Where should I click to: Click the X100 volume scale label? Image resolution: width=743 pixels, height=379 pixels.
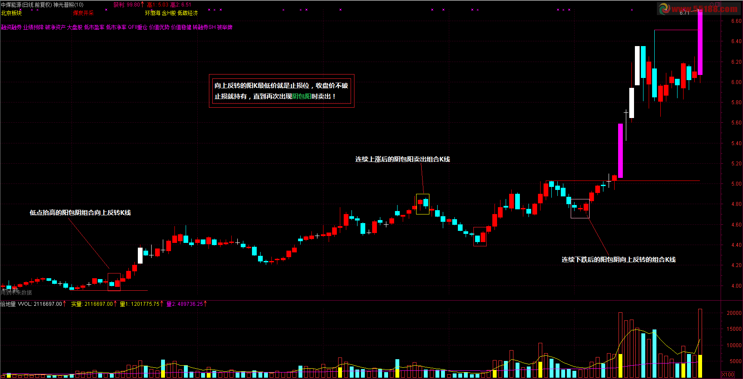click(x=728, y=374)
